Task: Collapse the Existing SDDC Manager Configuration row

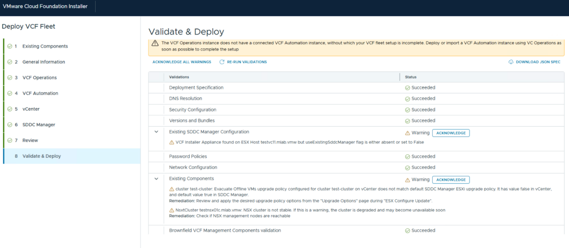Action: point(156,132)
